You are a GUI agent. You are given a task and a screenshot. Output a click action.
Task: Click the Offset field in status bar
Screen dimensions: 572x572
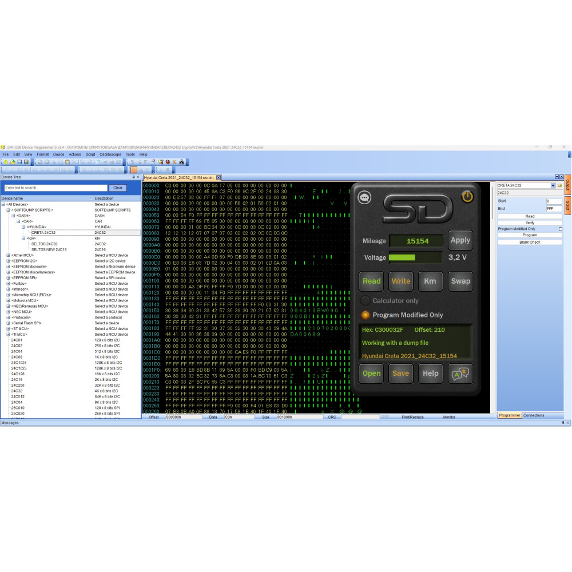184,417
